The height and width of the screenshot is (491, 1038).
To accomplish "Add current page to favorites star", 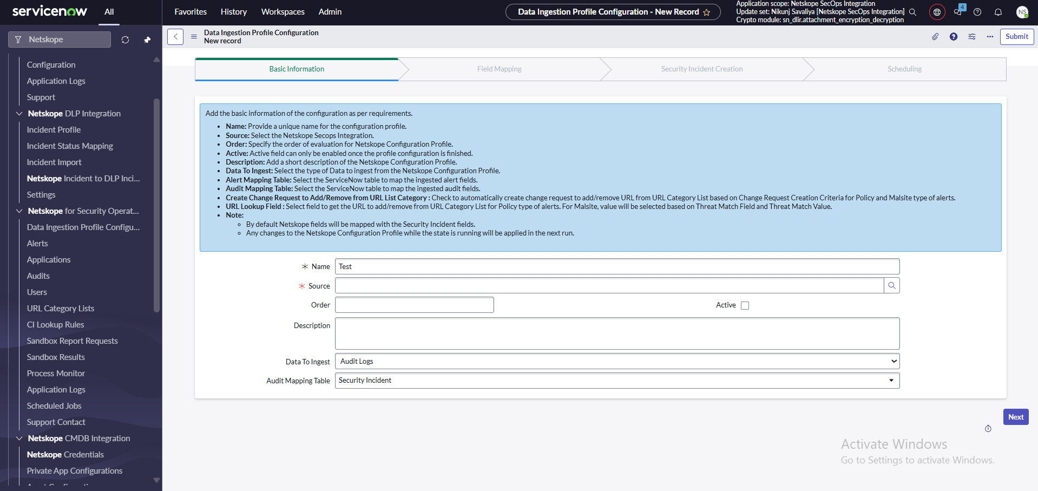I will point(706,12).
